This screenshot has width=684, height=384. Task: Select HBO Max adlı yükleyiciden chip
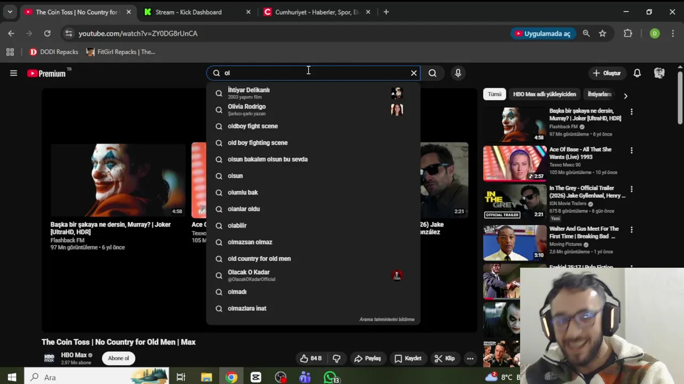click(545, 94)
